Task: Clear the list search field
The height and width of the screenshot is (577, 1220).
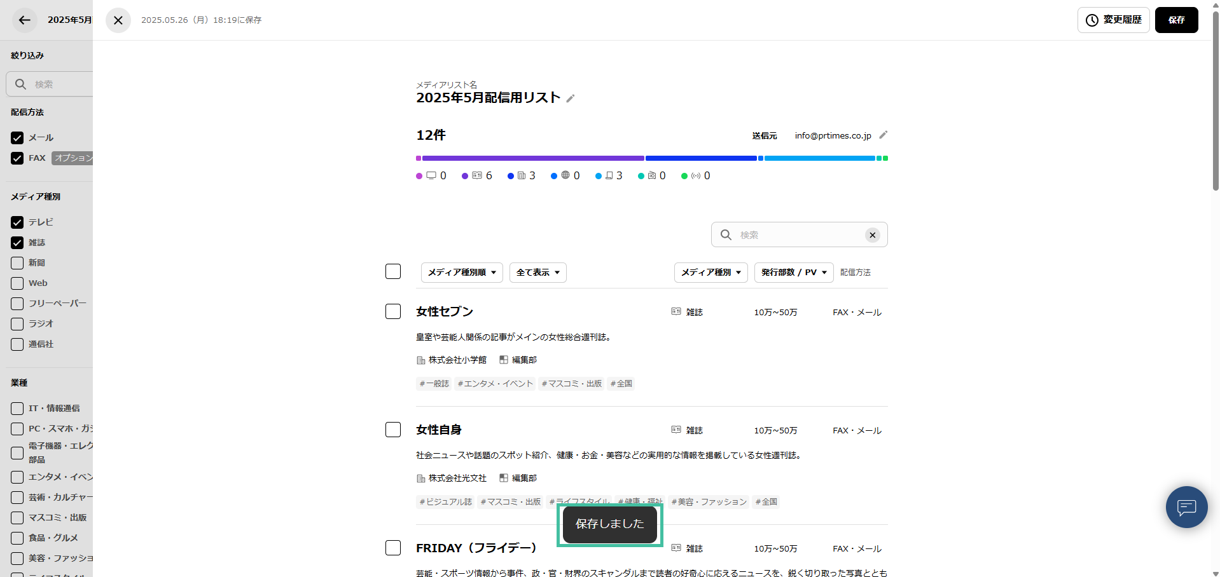Action: pyautogui.click(x=872, y=235)
